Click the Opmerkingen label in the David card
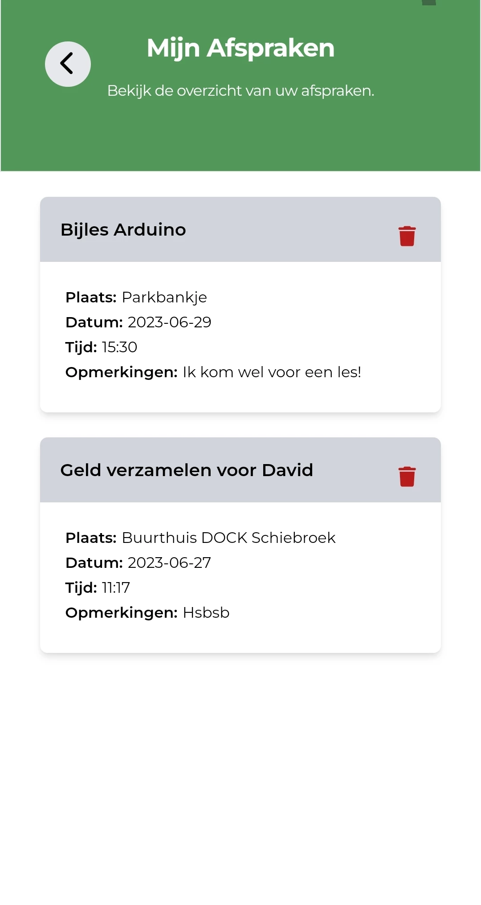 pyautogui.click(x=122, y=613)
